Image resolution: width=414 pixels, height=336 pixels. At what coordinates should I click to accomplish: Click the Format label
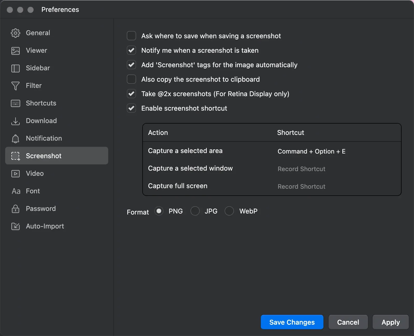pyautogui.click(x=138, y=212)
